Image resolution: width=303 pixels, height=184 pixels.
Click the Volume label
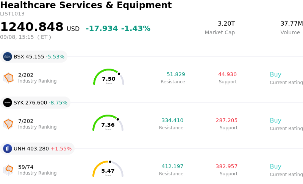coord(290,32)
